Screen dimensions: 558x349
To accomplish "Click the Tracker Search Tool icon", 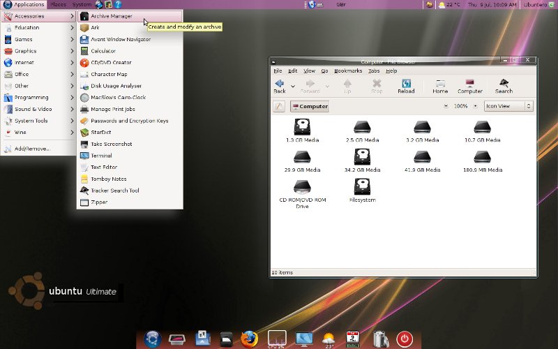I will tap(84, 191).
